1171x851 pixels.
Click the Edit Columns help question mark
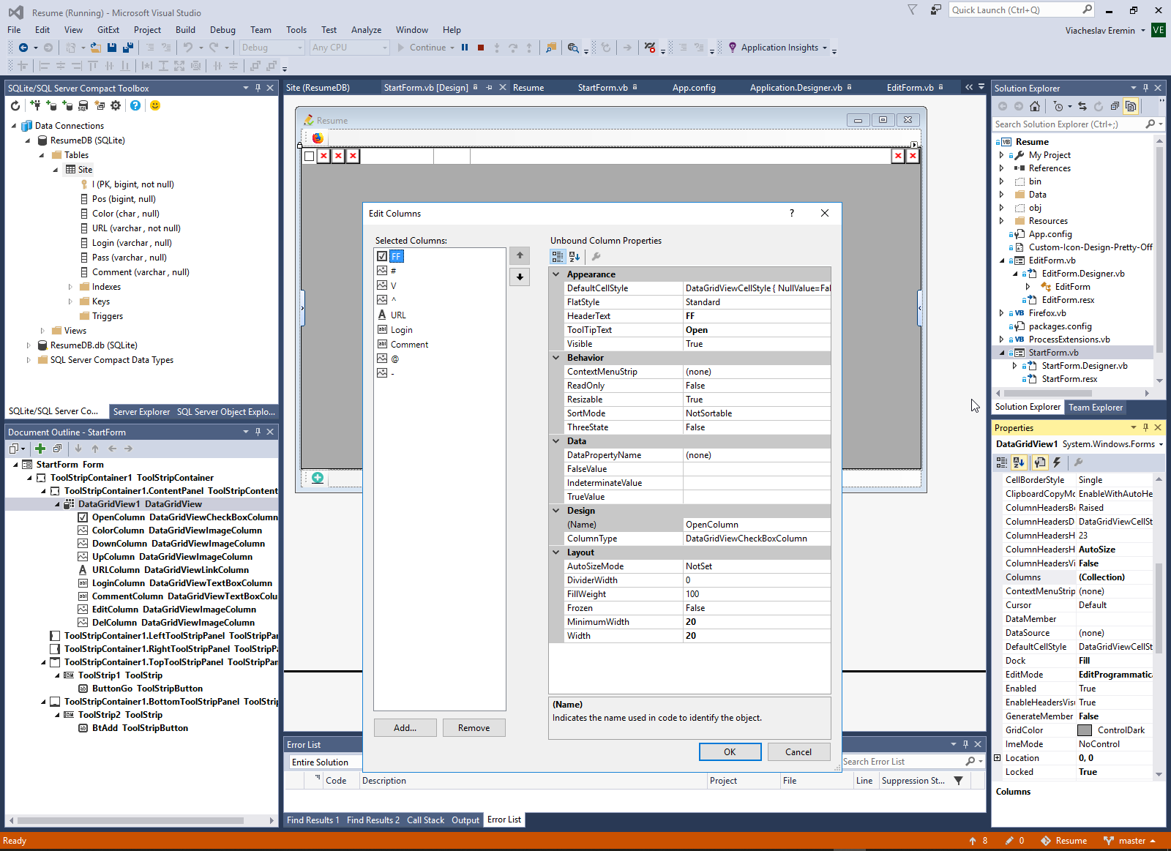791,213
